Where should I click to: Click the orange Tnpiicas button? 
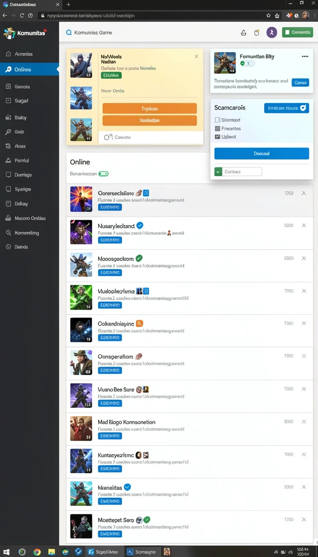tap(149, 109)
